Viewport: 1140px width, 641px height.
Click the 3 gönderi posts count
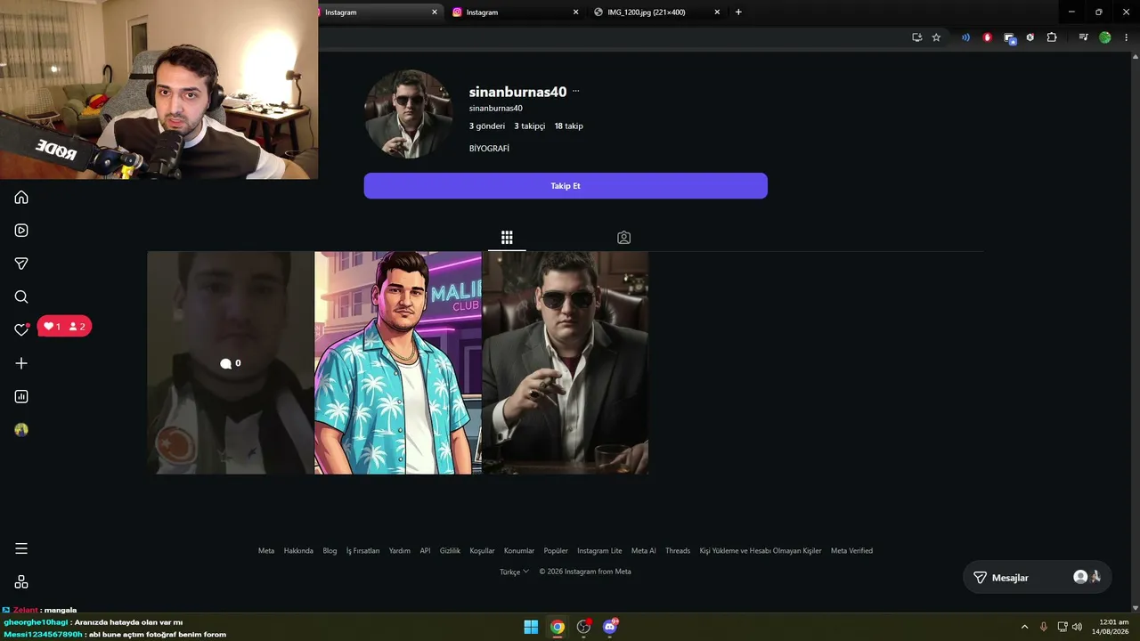click(487, 126)
